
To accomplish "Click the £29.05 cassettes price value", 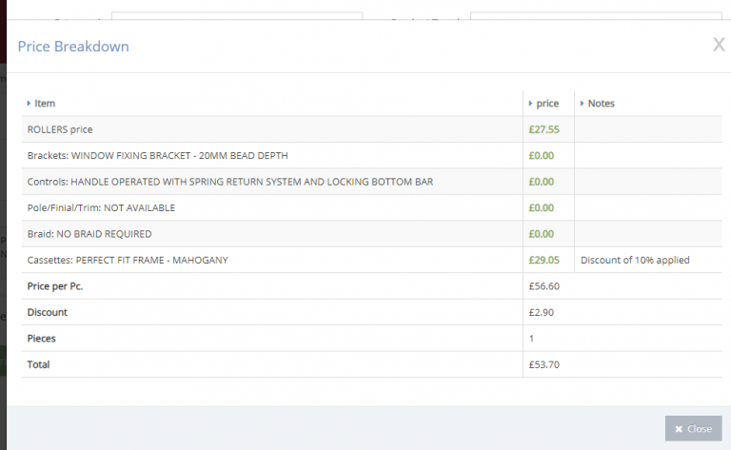I will (543, 260).
